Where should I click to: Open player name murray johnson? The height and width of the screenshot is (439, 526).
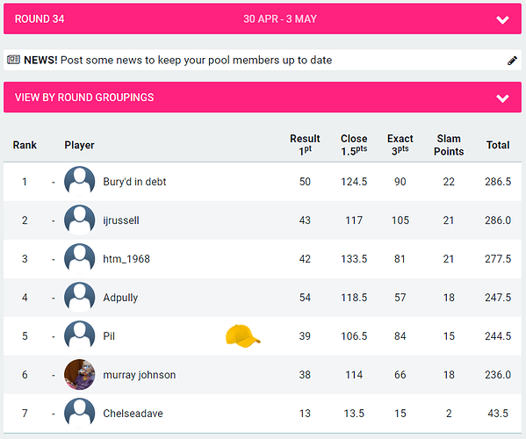click(x=140, y=375)
